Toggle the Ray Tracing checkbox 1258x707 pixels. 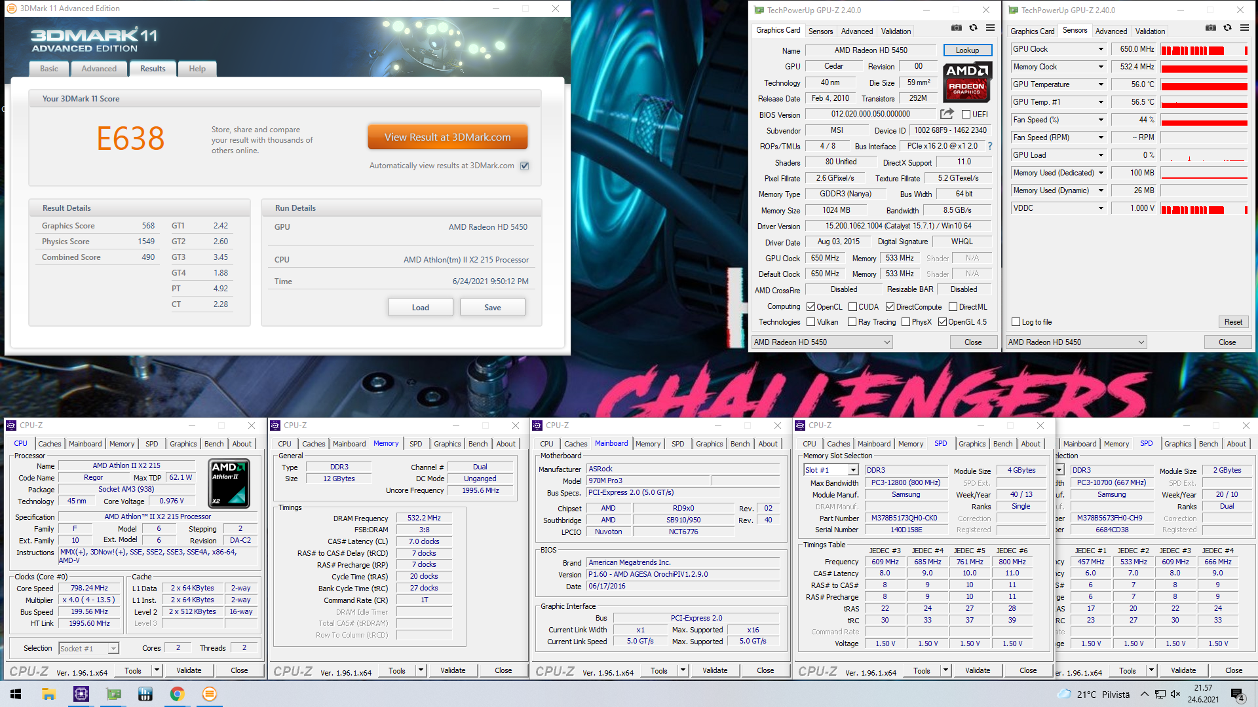[852, 322]
